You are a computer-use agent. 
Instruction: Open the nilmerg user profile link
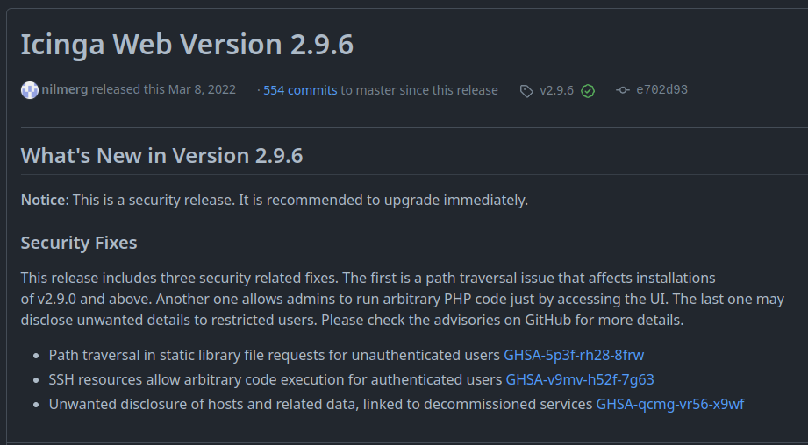pos(64,90)
